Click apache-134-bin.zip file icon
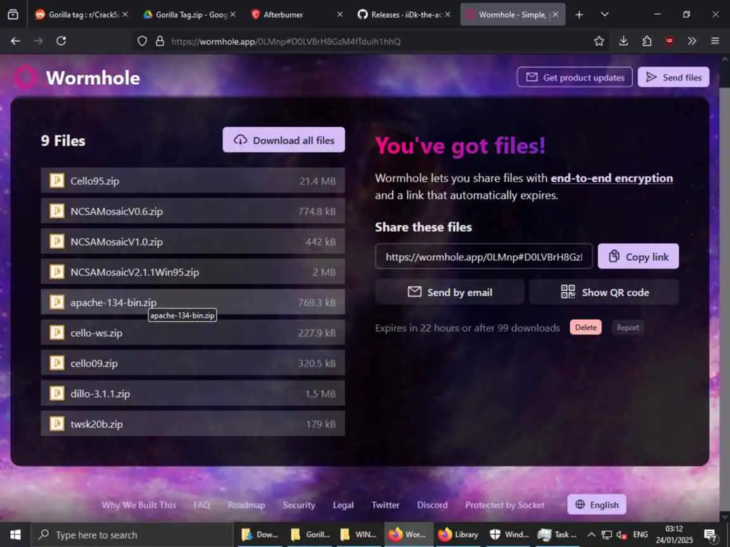The image size is (730, 547). point(57,302)
